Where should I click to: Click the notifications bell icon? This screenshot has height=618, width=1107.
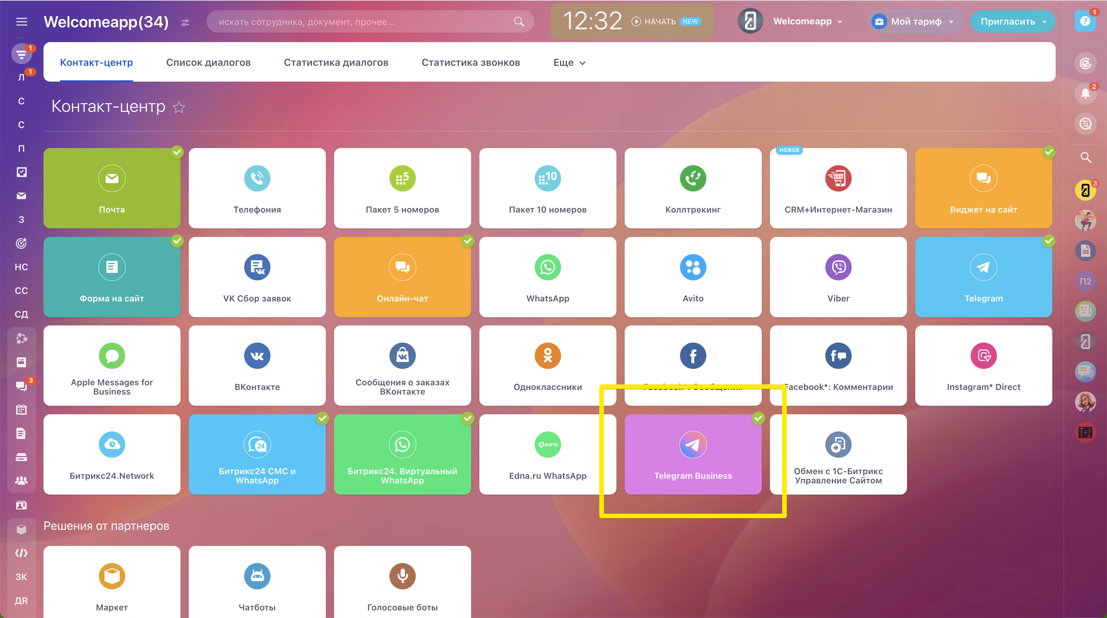point(1085,93)
